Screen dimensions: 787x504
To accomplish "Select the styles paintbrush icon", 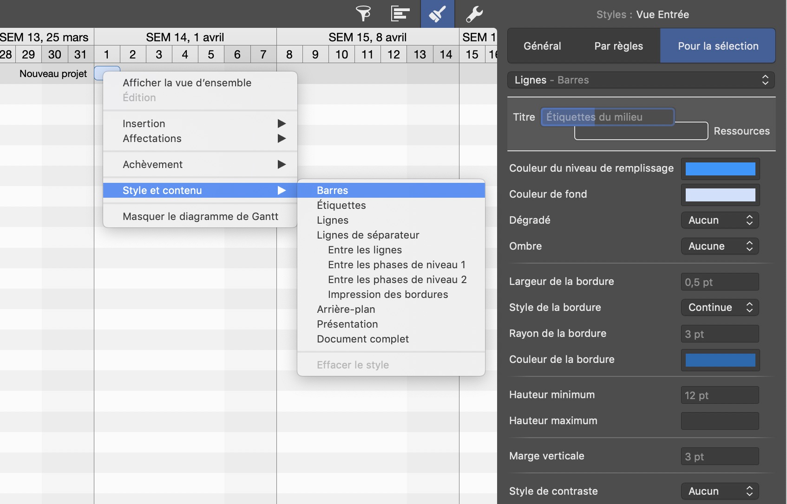I will point(437,14).
